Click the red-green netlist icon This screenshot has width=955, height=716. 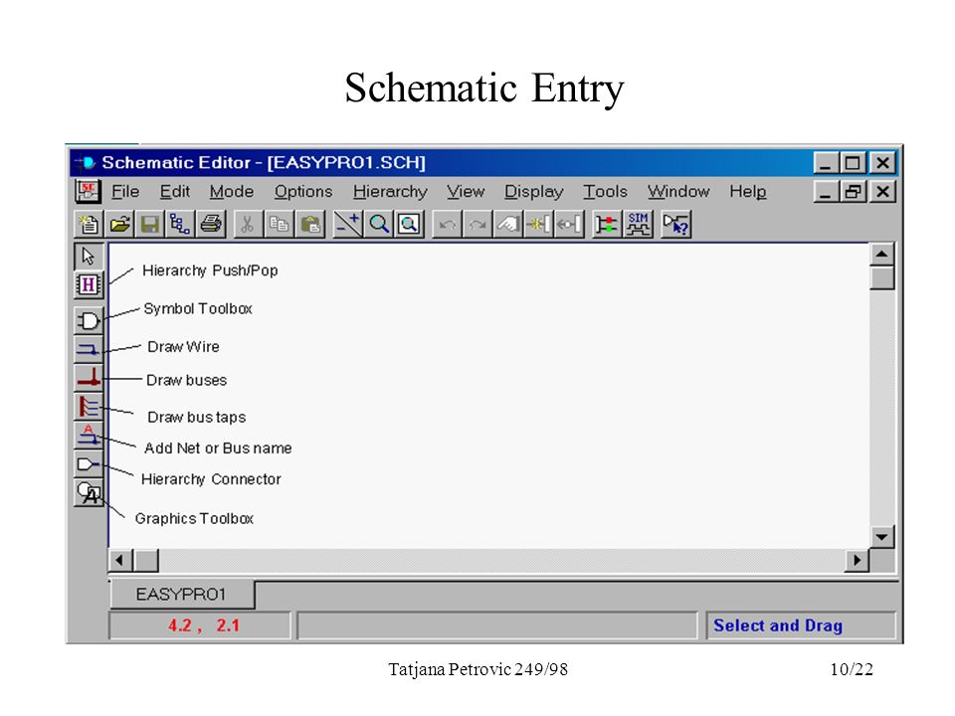(x=607, y=224)
